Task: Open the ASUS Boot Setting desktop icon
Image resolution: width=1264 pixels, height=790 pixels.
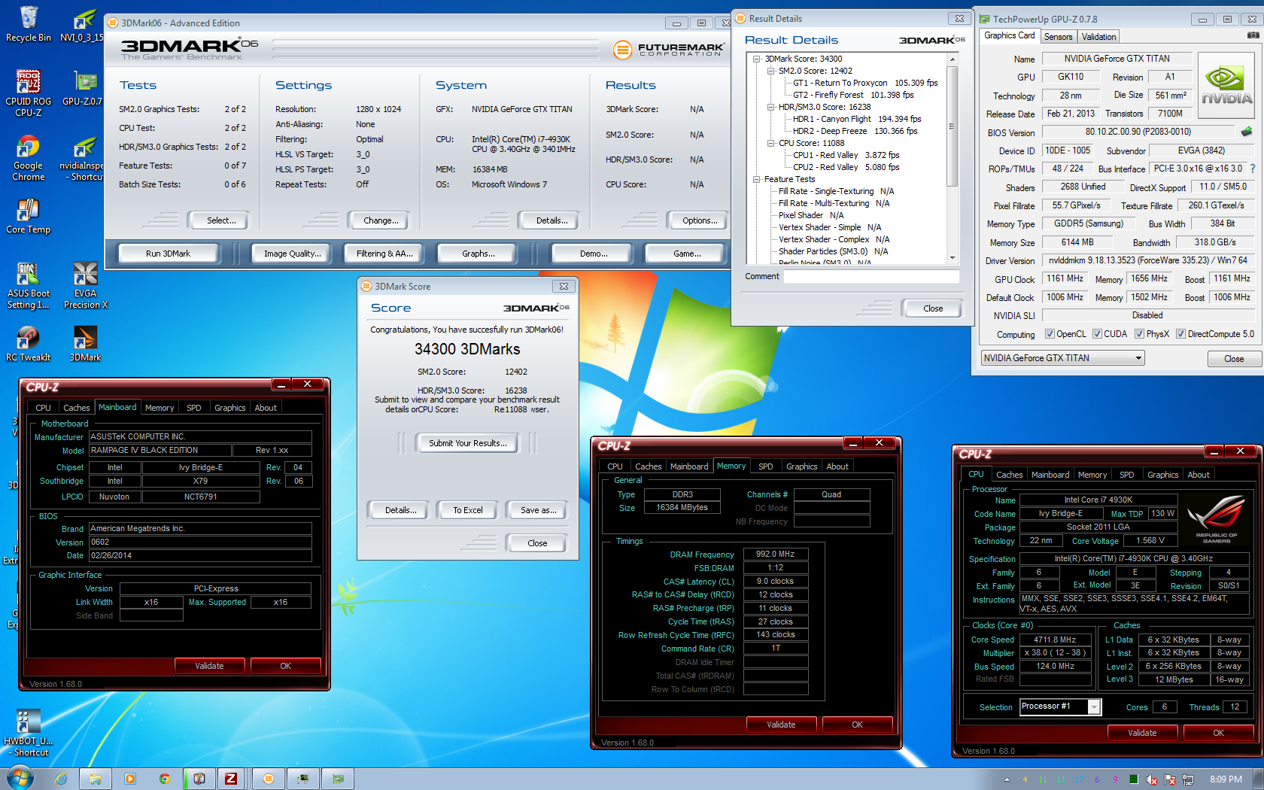Action: coord(29,286)
